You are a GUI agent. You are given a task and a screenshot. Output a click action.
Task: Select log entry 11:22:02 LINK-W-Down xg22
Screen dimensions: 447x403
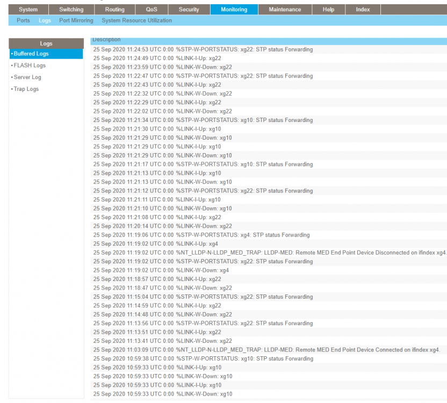pos(269,111)
